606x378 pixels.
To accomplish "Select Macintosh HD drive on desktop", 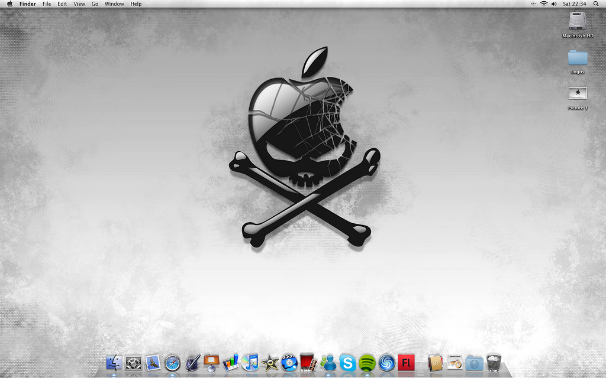I will (x=578, y=25).
